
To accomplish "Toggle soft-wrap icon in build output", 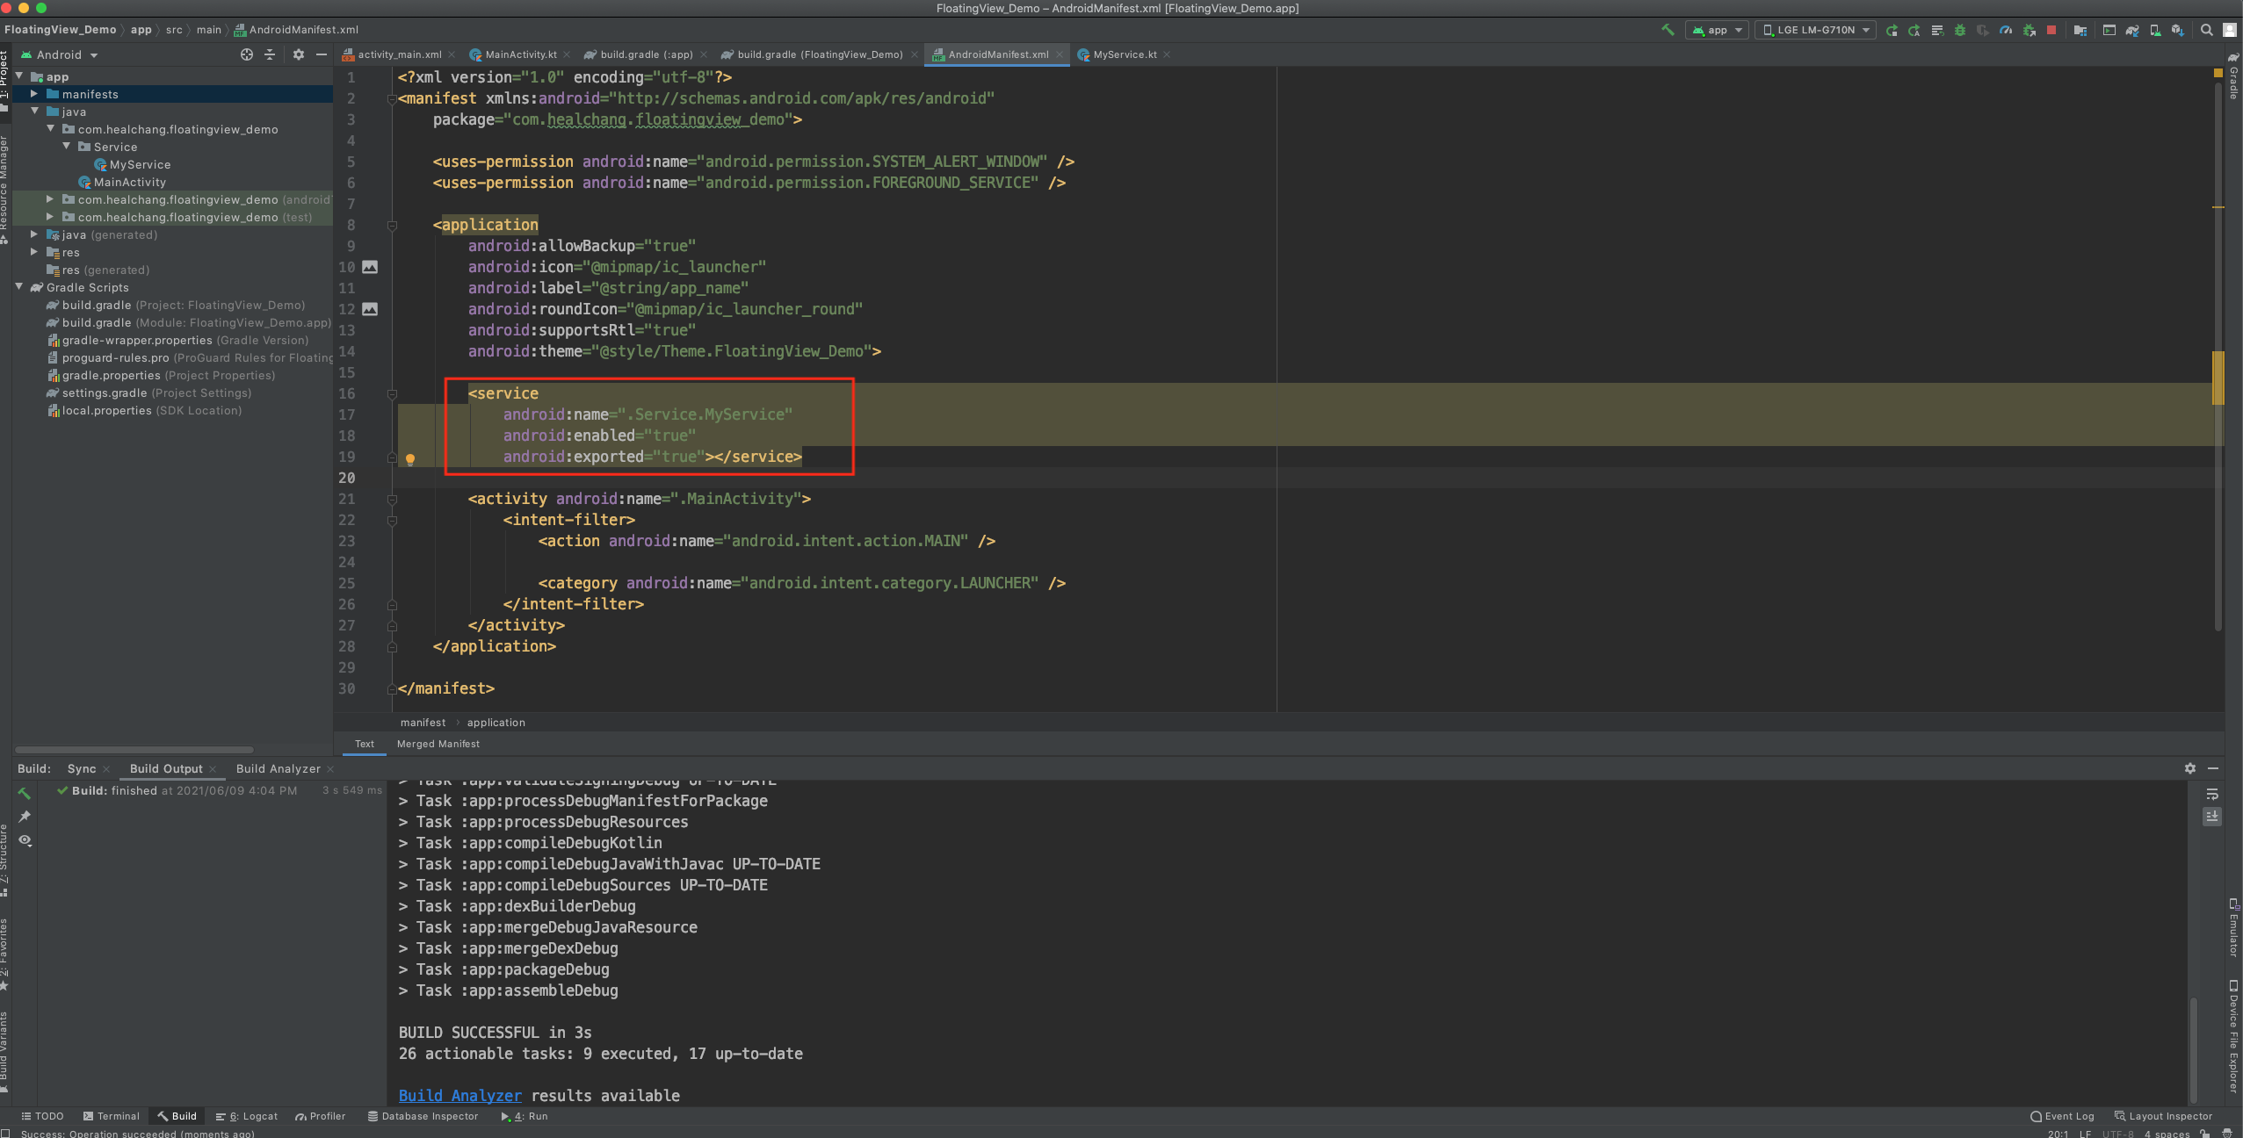I will [x=2212, y=794].
